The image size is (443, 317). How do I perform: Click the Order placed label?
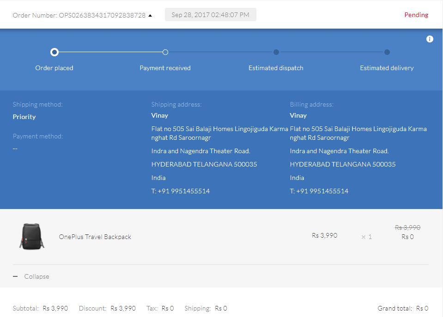click(x=54, y=68)
